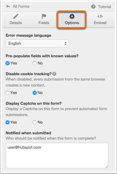Select No for Display Captcha option
Screen dimensions: 117x174
34,122
